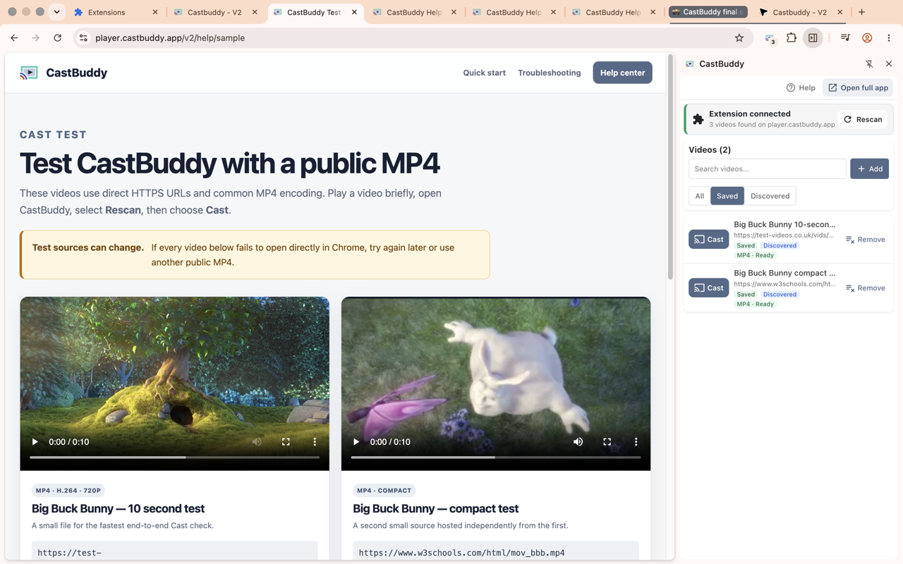This screenshot has width=903, height=564.
Task: Open the Quick start page link
Action: click(484, 73)
